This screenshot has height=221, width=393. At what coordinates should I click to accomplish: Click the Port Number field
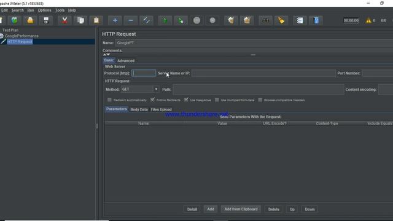pos(378,73)
